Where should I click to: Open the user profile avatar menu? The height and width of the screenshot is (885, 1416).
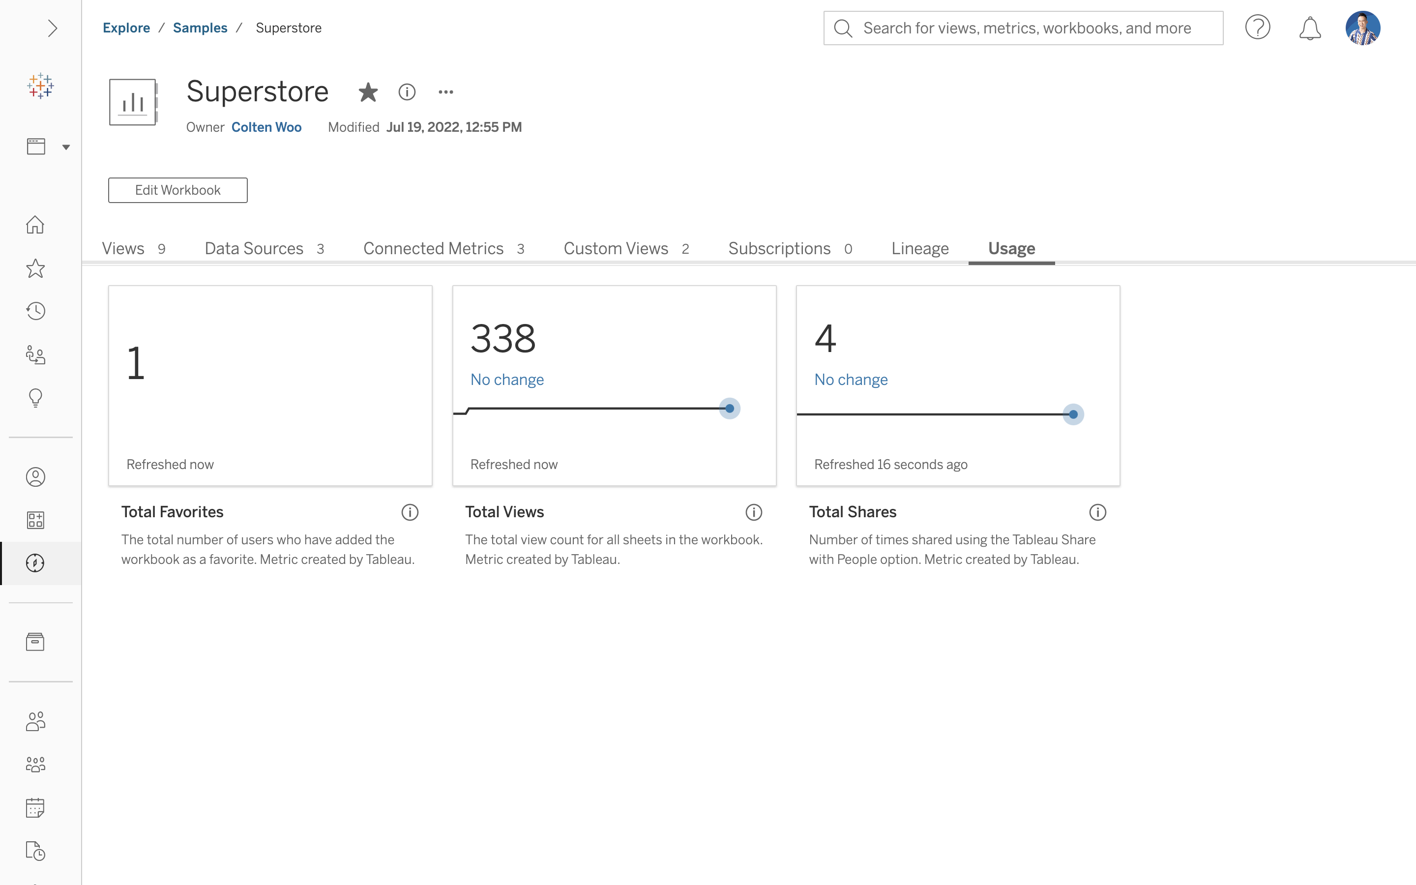[1363, 28]
